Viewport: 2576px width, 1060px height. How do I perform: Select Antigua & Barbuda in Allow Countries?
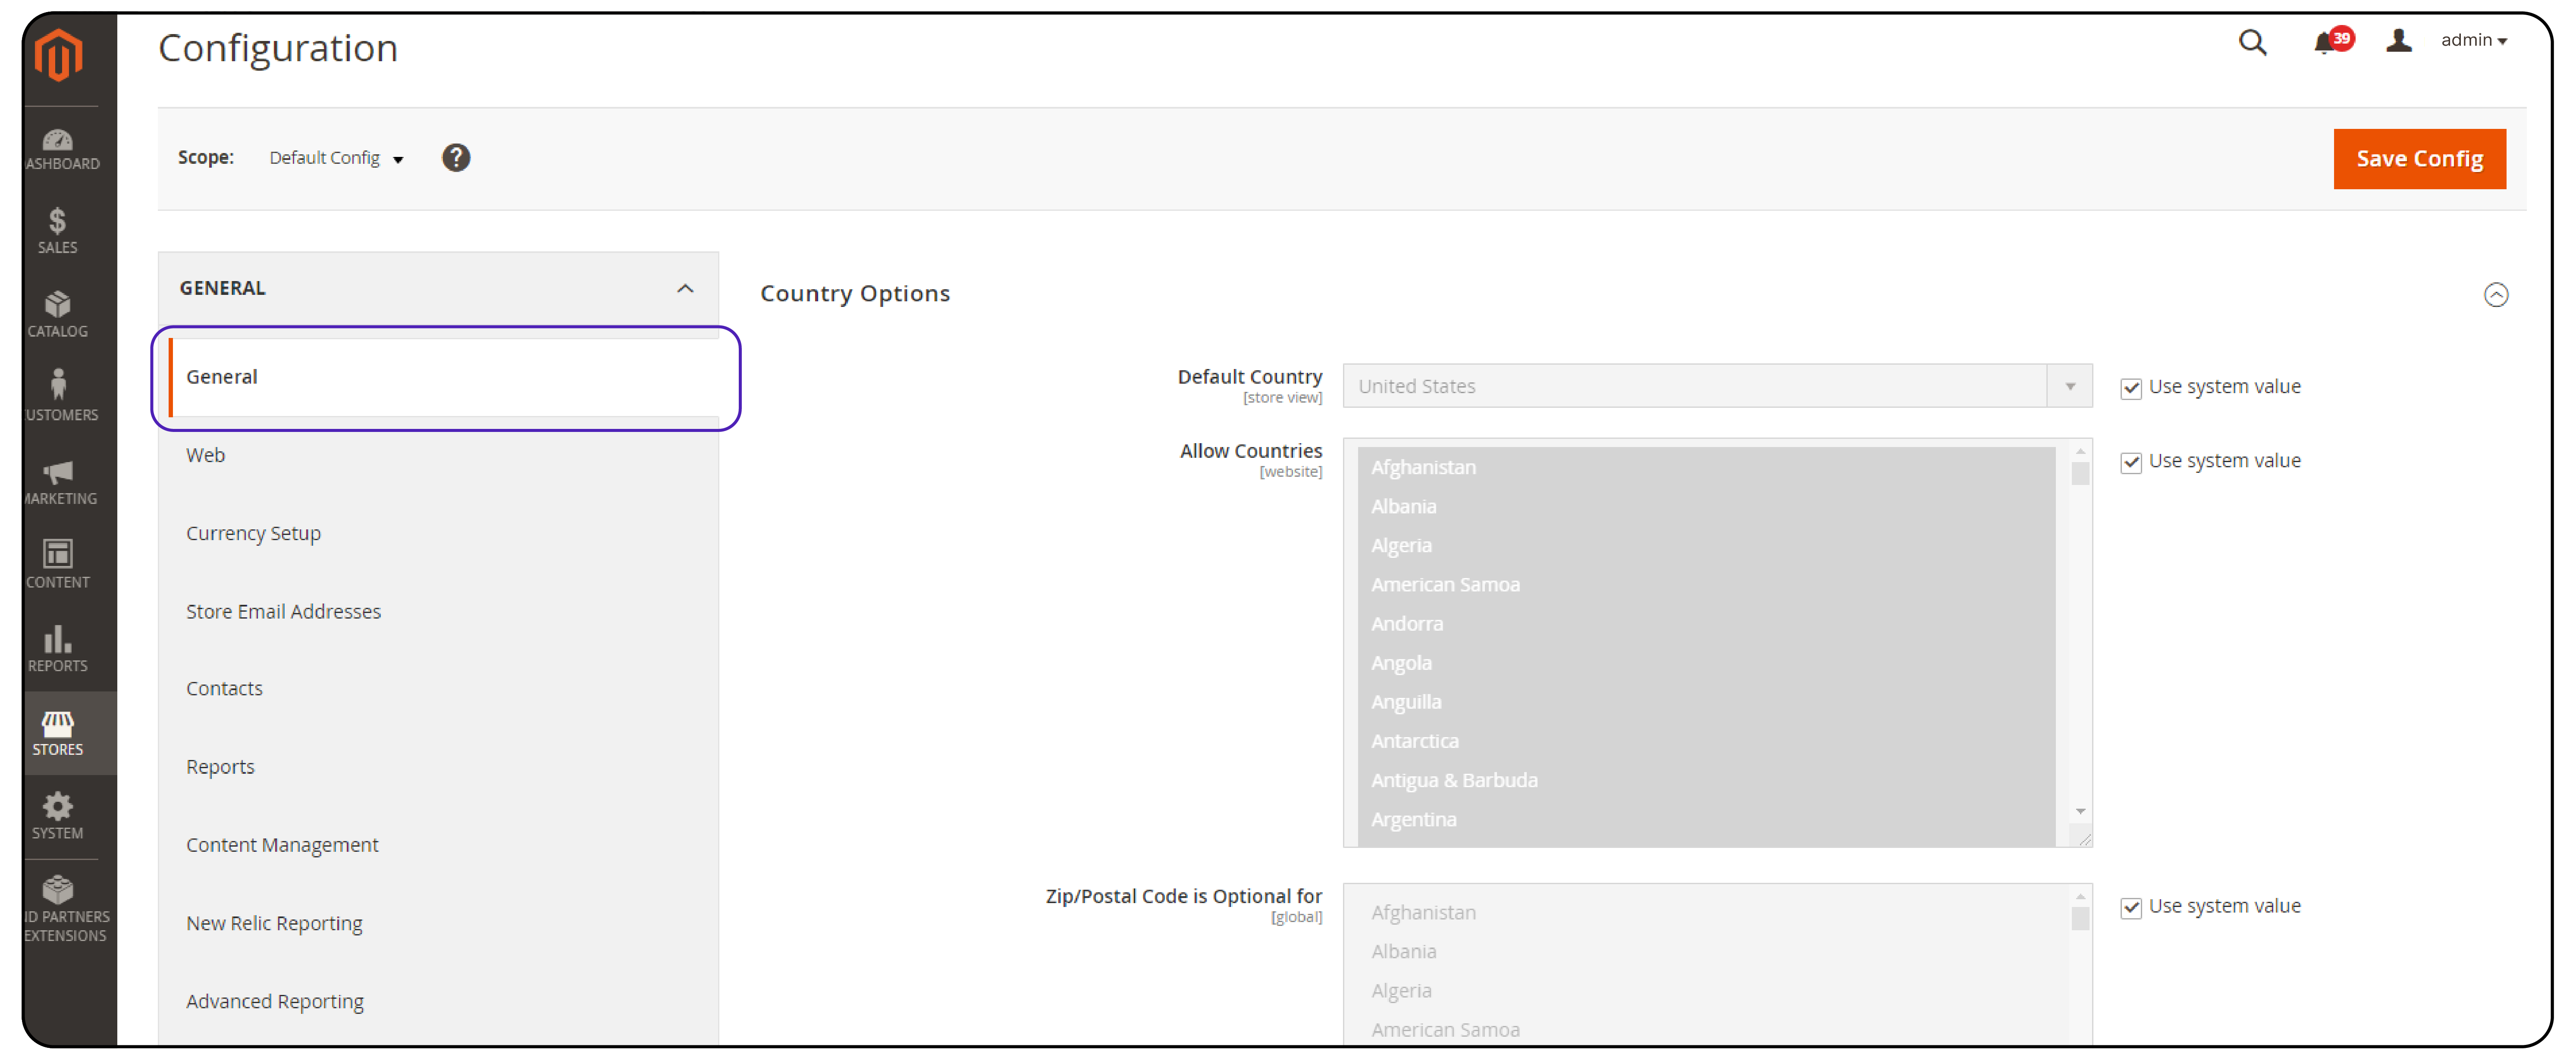click(x=1706, y=780)
